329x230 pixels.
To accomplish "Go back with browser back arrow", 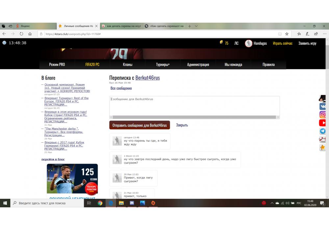I will 4,34.
